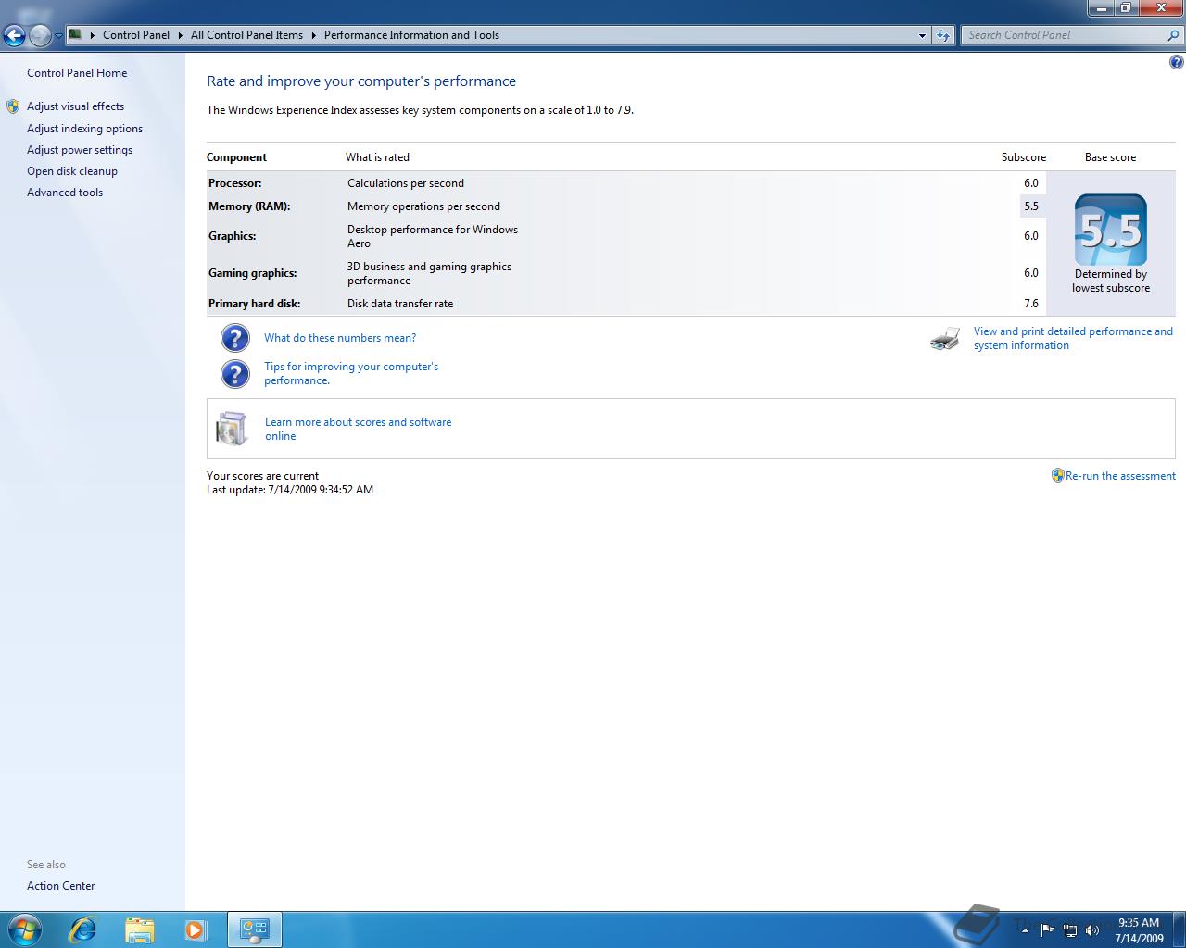Click the Action Center flag tray icon
The height and width of the screenshot is (948, 1186).
pyautogui.click(x=1047, y=930)
